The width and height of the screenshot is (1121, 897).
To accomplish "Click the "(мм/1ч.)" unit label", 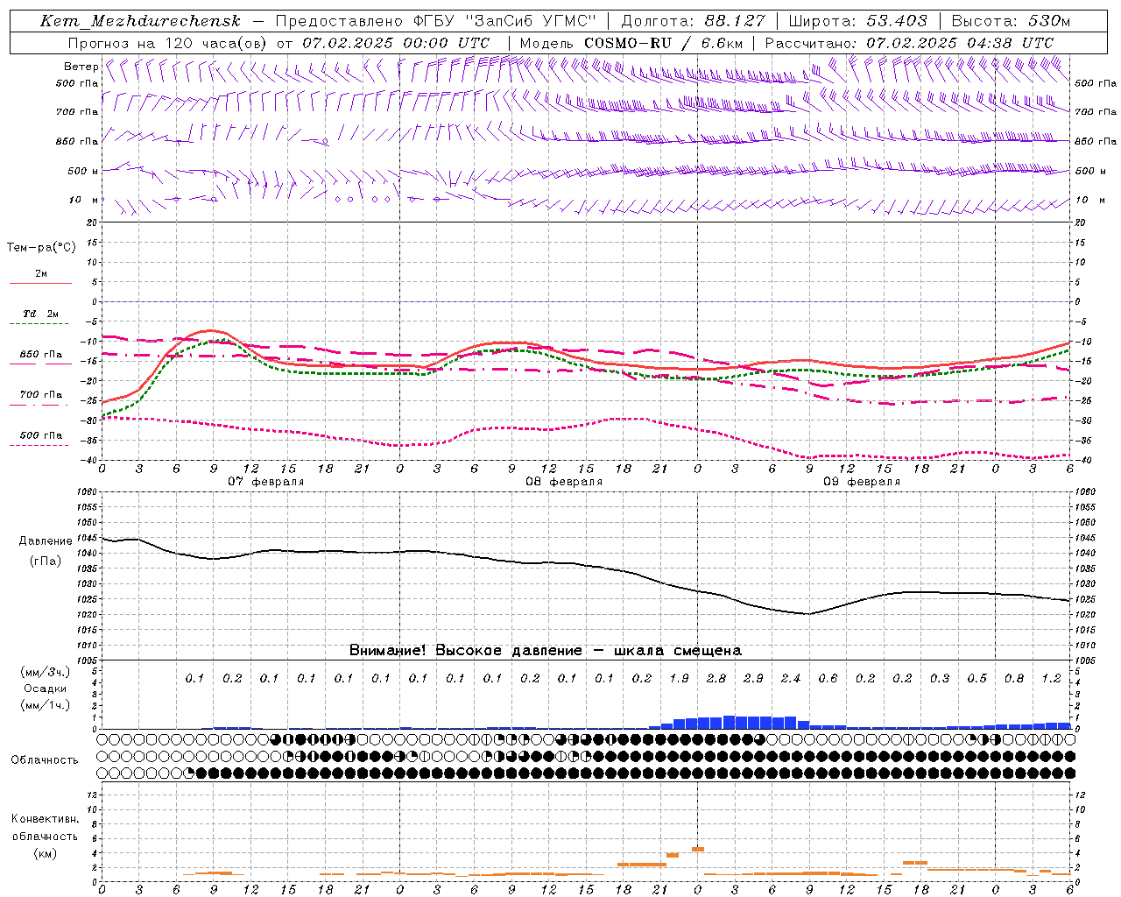I will pyautogui.click(x=46, y=705).
